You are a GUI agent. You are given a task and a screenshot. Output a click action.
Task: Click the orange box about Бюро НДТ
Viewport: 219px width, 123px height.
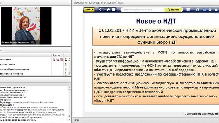click(156, 36)
